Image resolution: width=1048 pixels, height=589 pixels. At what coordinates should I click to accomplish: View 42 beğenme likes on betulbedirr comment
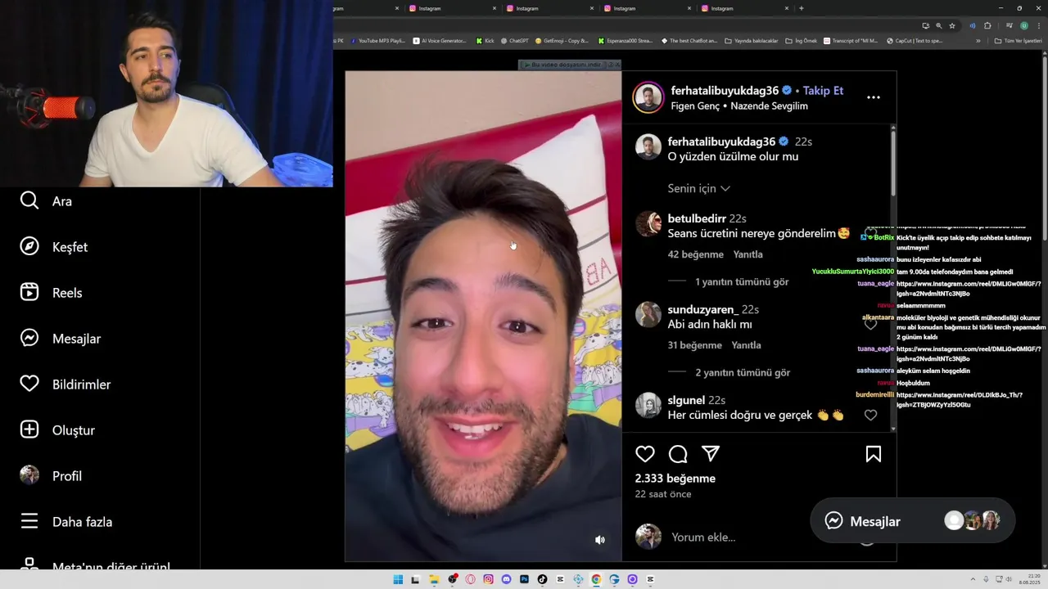[695, 254]
